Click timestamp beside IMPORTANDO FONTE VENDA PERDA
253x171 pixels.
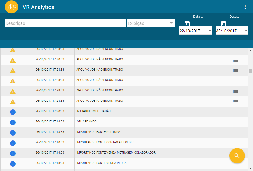50,163
